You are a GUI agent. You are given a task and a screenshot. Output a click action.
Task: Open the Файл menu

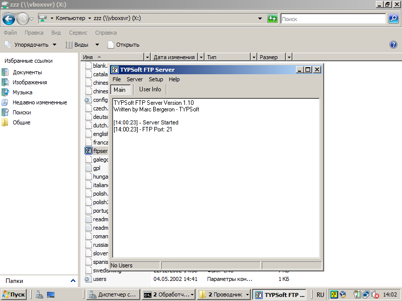pos(10,33)
